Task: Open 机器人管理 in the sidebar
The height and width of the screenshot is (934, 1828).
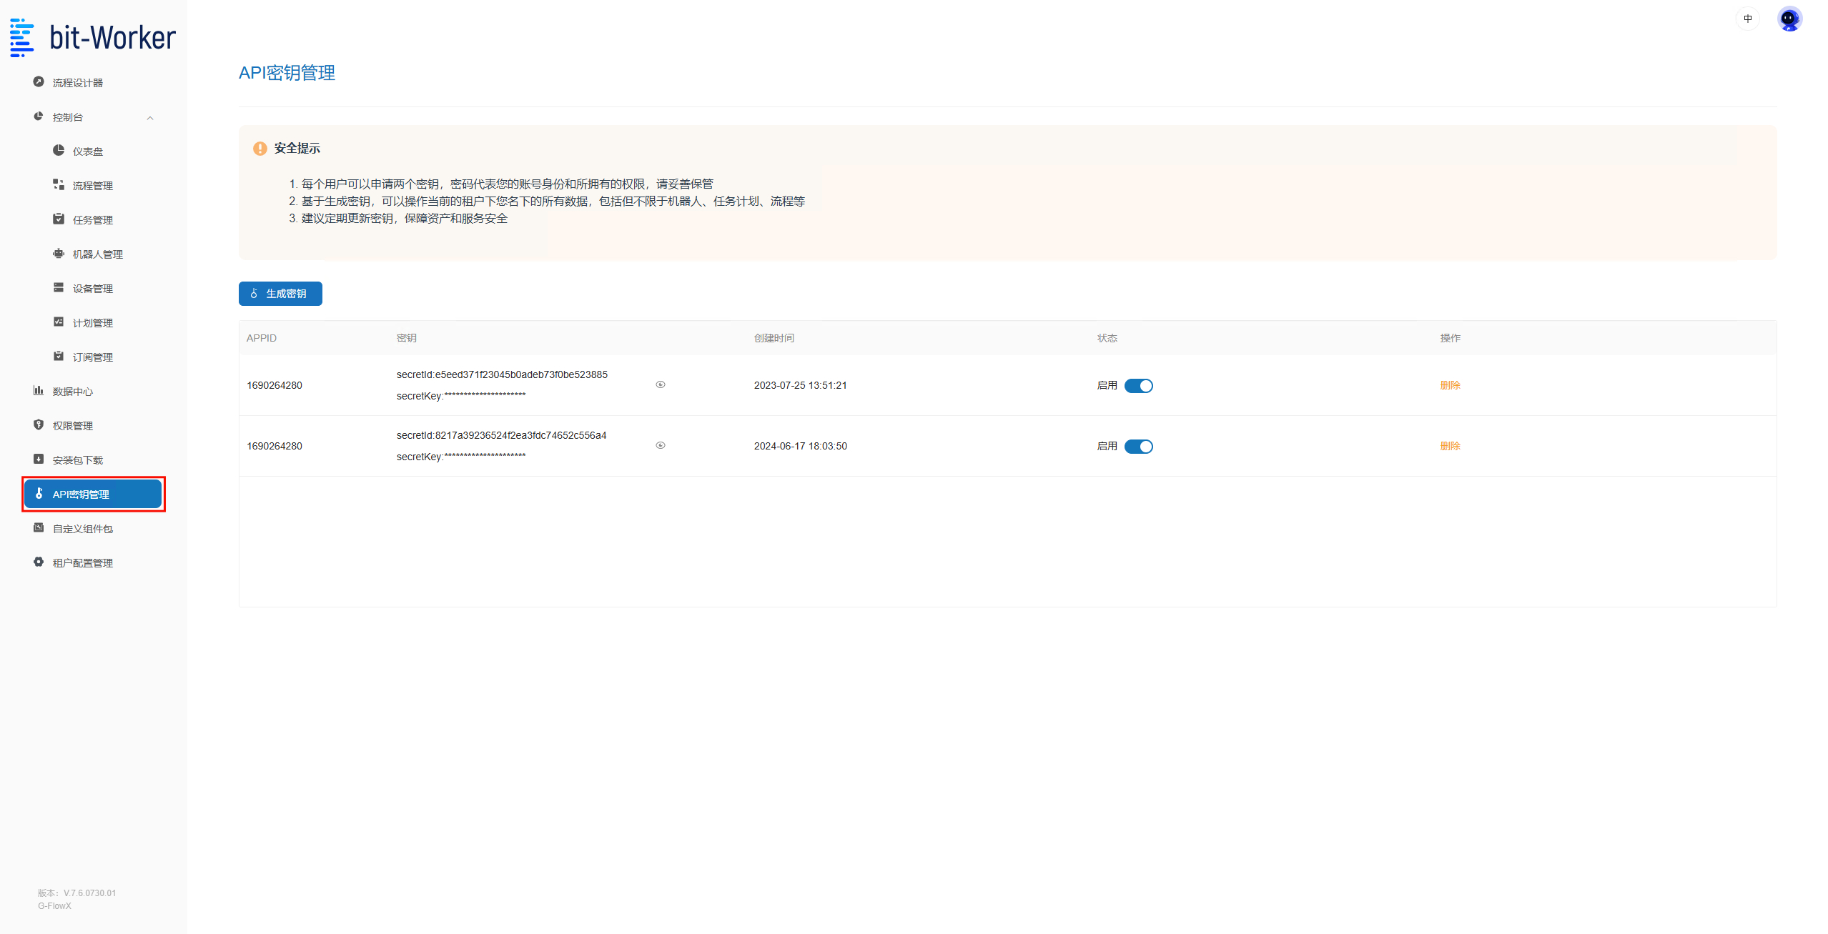Action: point(97,254)
